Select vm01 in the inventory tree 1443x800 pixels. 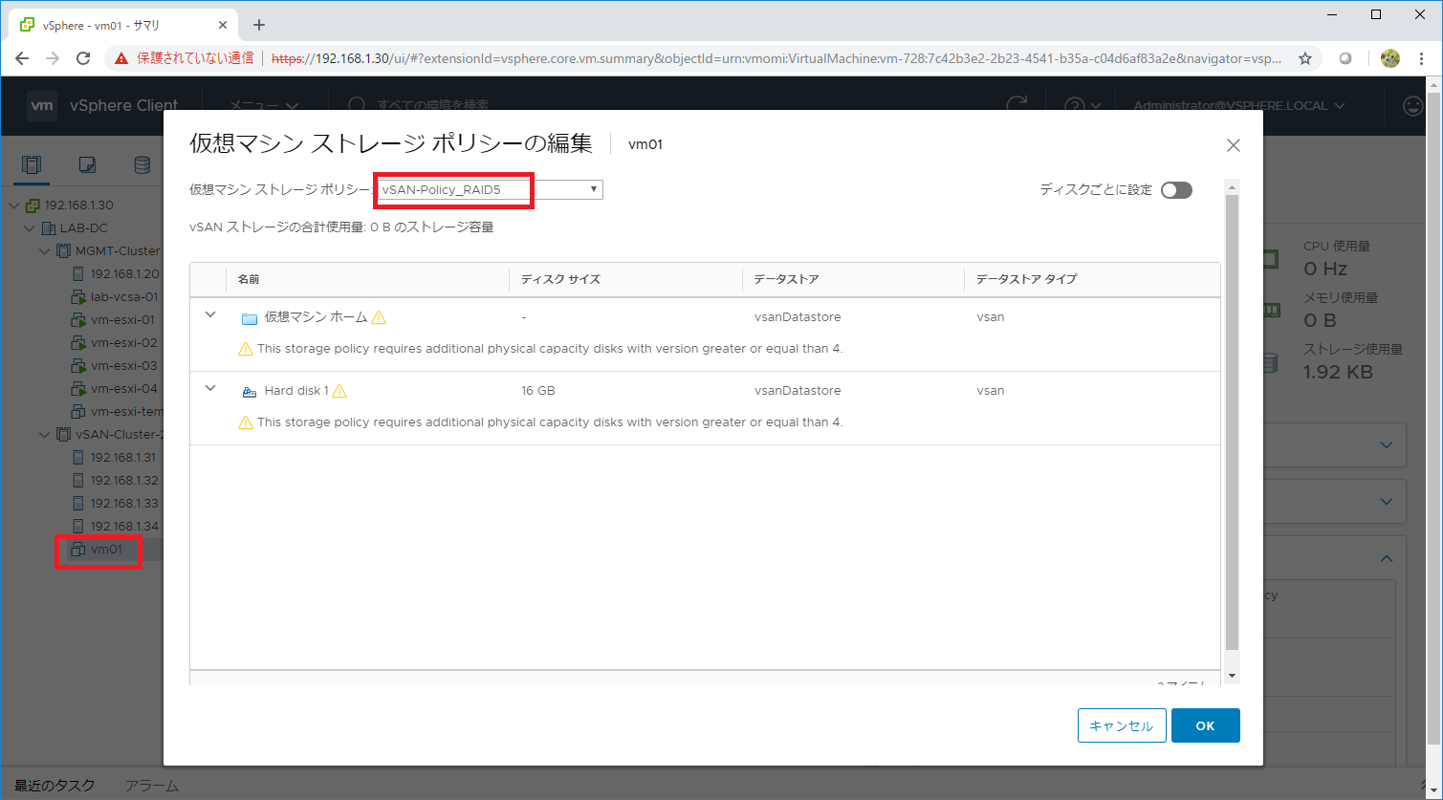(x=106, y=550)
